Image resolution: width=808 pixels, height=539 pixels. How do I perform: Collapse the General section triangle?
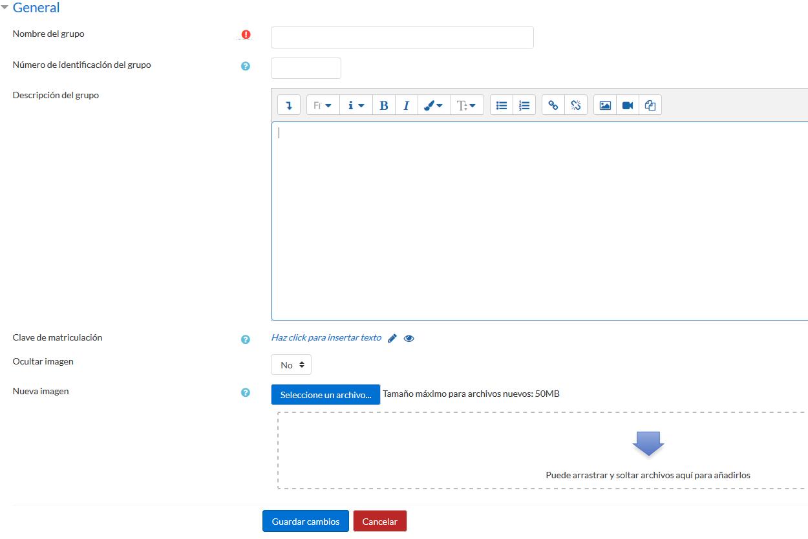tap(5, 8)
